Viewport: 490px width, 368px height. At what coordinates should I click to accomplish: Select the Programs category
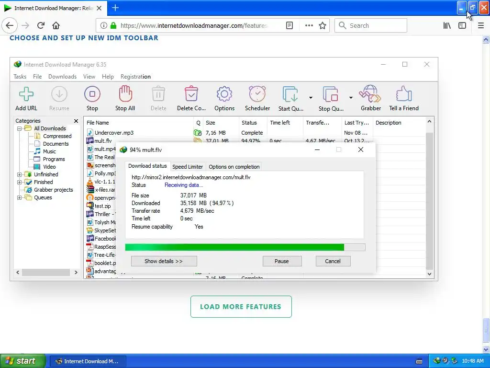coord(54,159)
